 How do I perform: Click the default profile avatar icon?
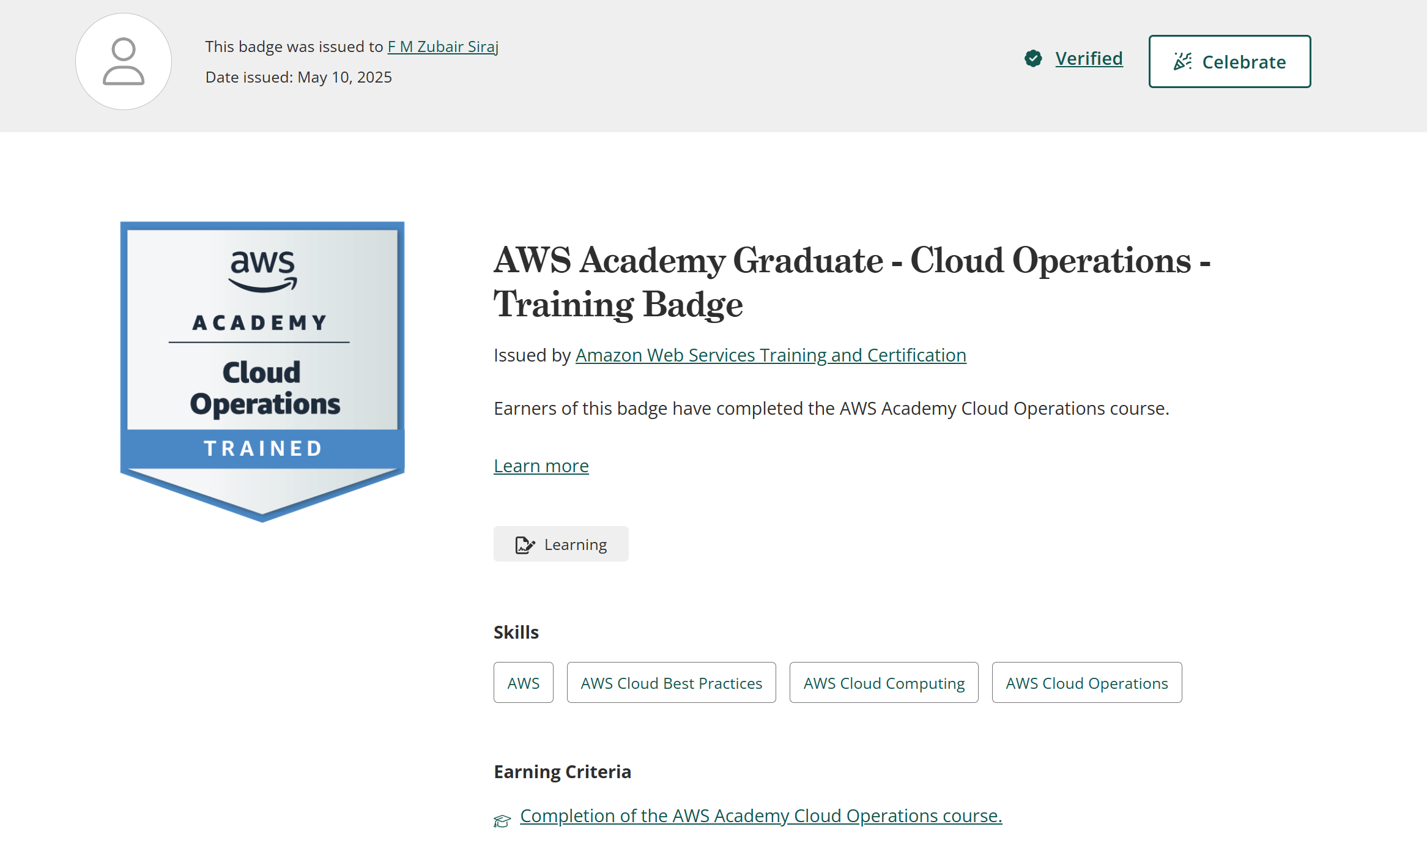[124, 62]
